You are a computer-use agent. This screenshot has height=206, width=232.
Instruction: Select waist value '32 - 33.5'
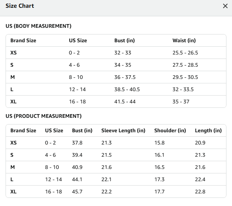(183, 89)
